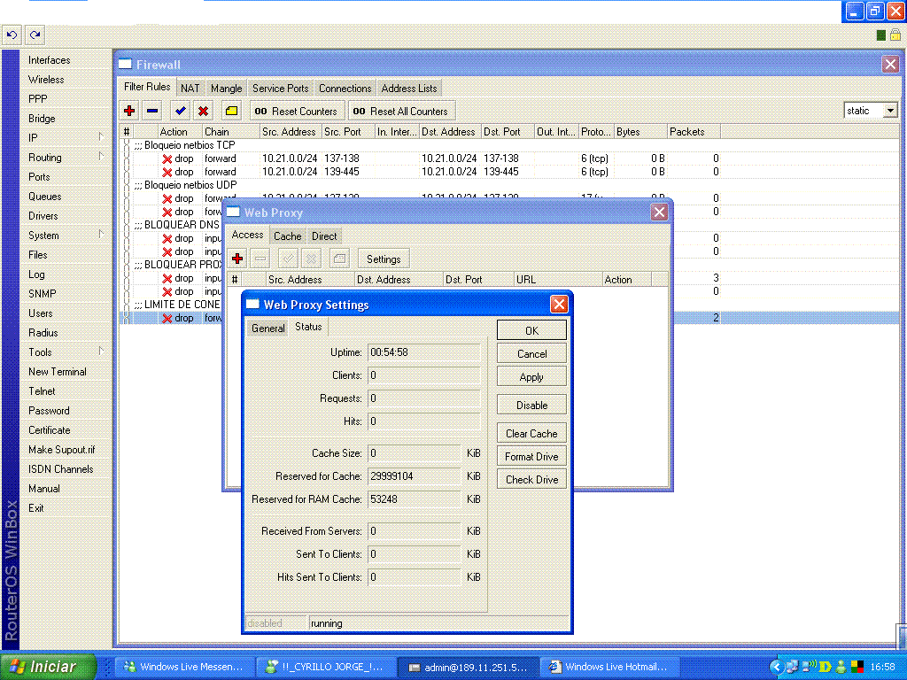Image resolution: width=907 pixels, height=680 pixels.
Task: Add a new Web Proxy access rule
Action: (x=237, y=259)
